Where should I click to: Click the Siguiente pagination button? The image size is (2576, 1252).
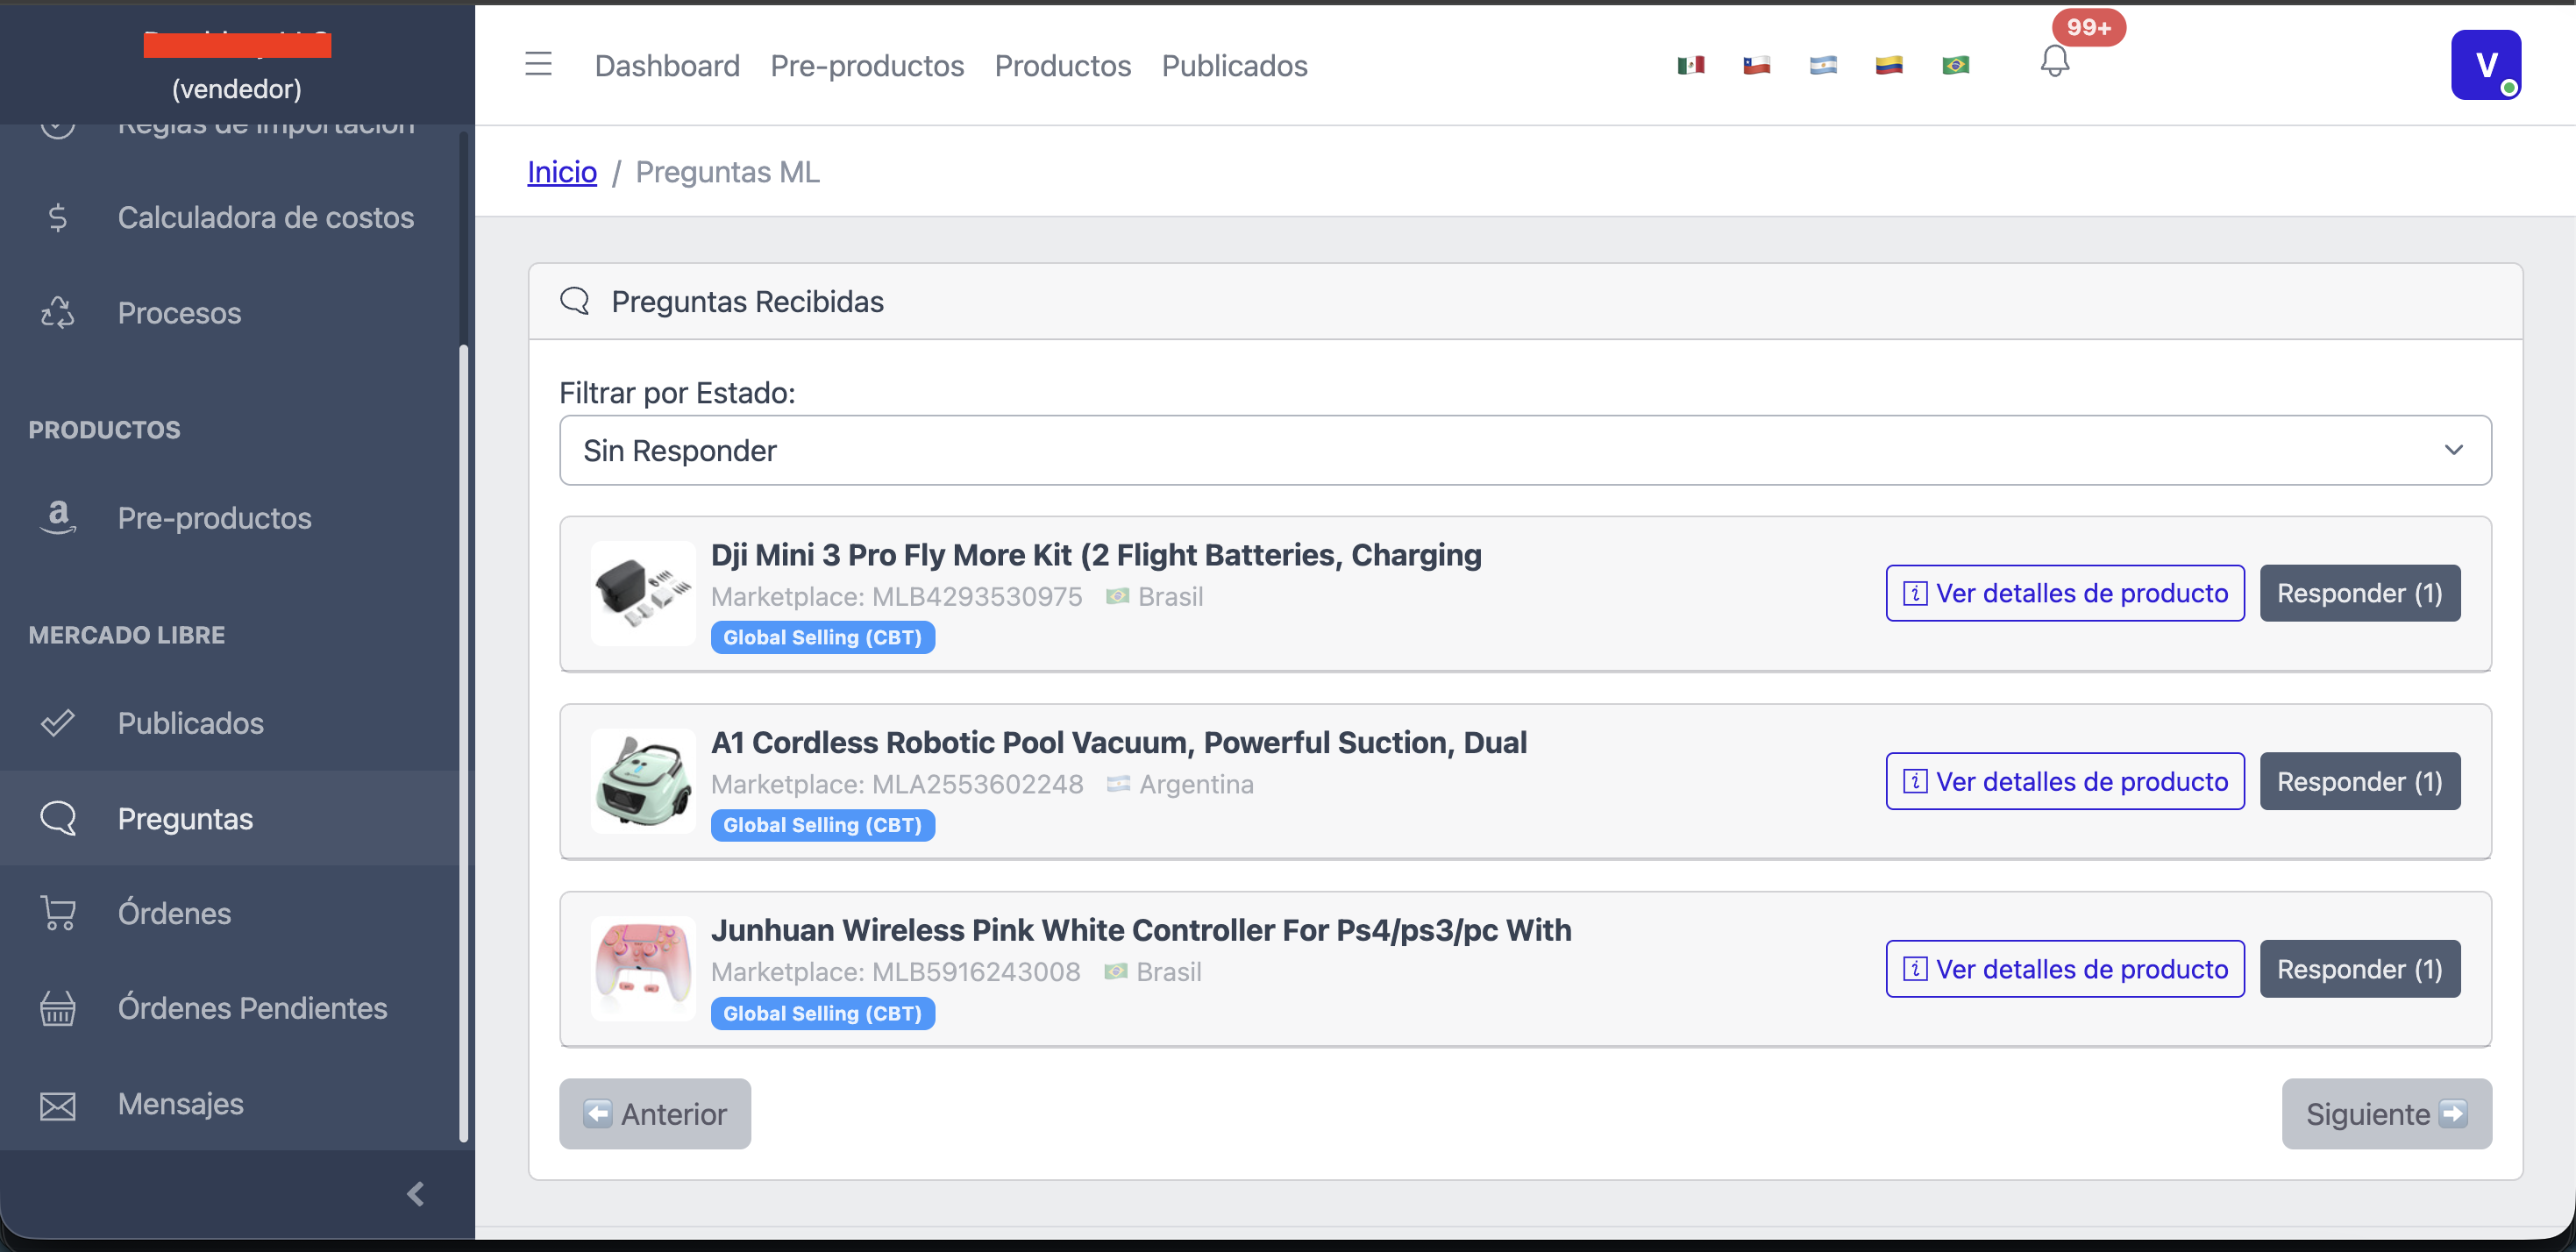coord(2385,1113)
